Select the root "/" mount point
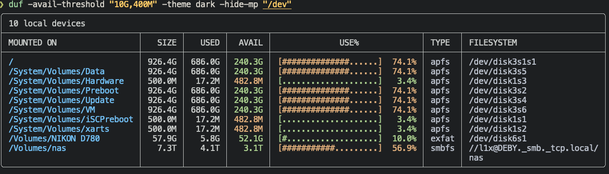Screen dimensions: 609x174 (x=11, y=62)
